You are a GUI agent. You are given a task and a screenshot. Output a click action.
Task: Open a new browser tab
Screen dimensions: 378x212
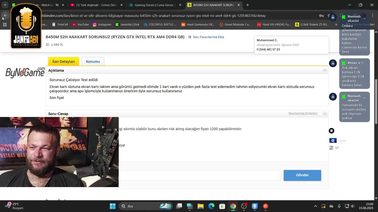247,5
